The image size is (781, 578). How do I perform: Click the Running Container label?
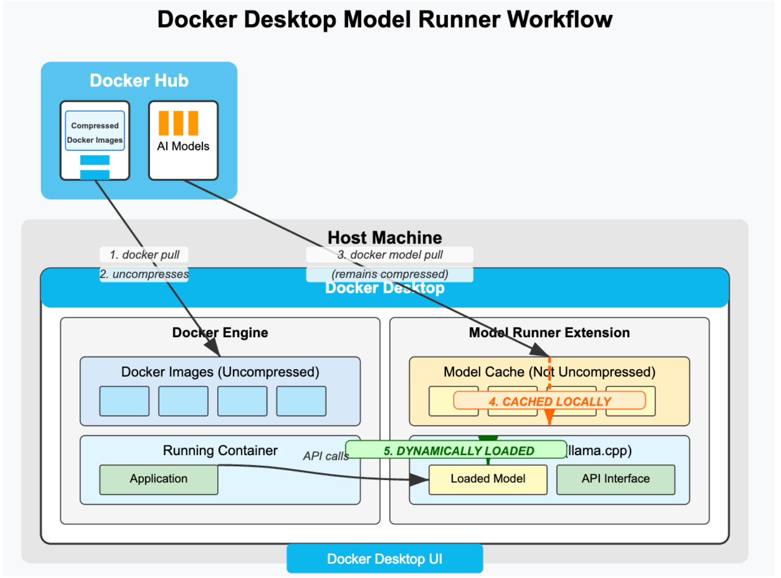[x=220, y=451]
